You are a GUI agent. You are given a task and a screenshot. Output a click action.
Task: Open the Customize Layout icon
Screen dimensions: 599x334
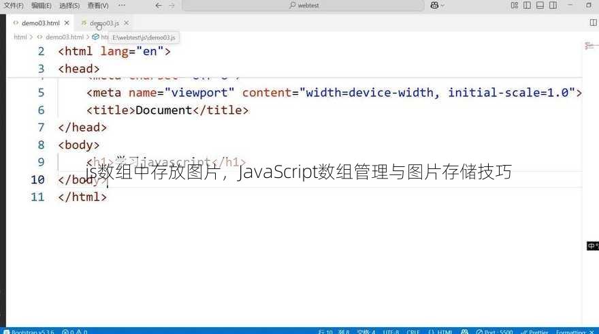tap(514, 5)
